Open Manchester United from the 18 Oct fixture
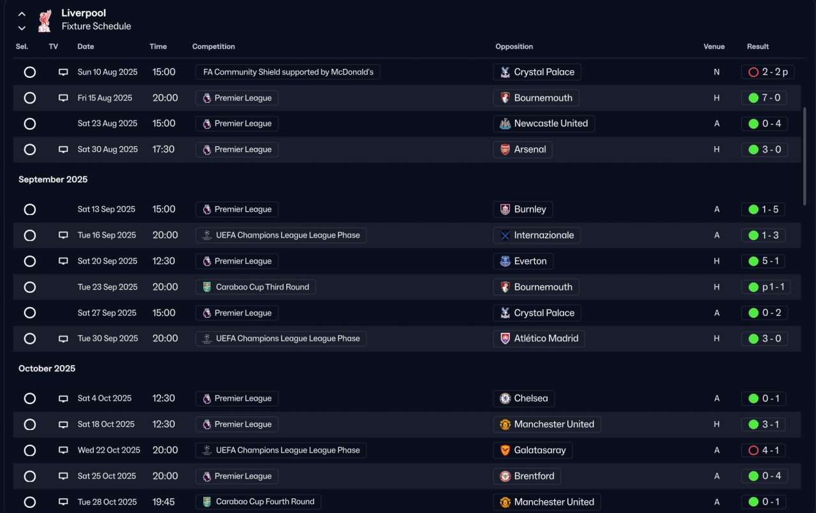The height and width of the screenshot is (513, 816). (547, 424)
